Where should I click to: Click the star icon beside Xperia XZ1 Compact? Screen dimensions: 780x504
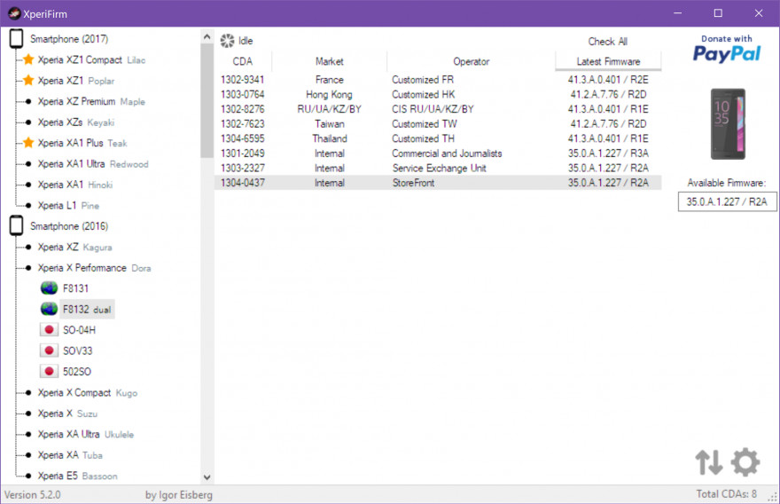[28, 59]
